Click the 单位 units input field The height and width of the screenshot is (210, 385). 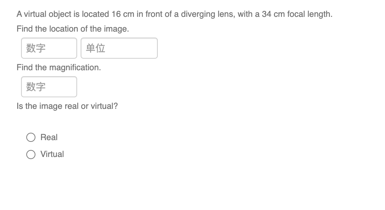point(119,48)
